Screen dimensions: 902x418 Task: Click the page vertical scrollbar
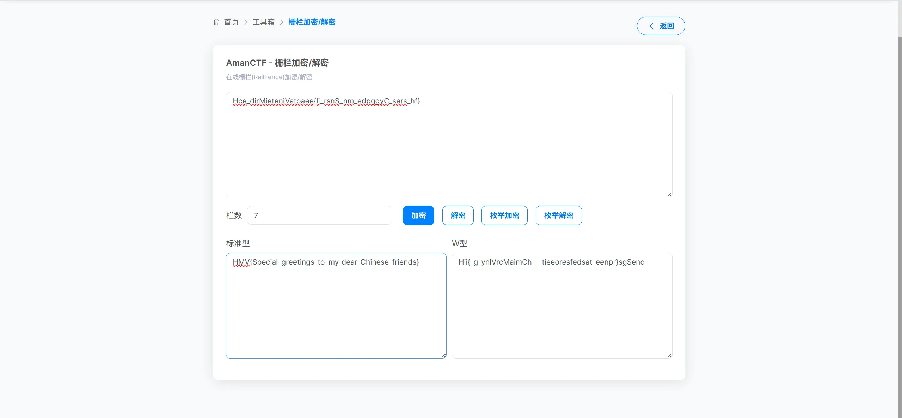pos(900,211)
